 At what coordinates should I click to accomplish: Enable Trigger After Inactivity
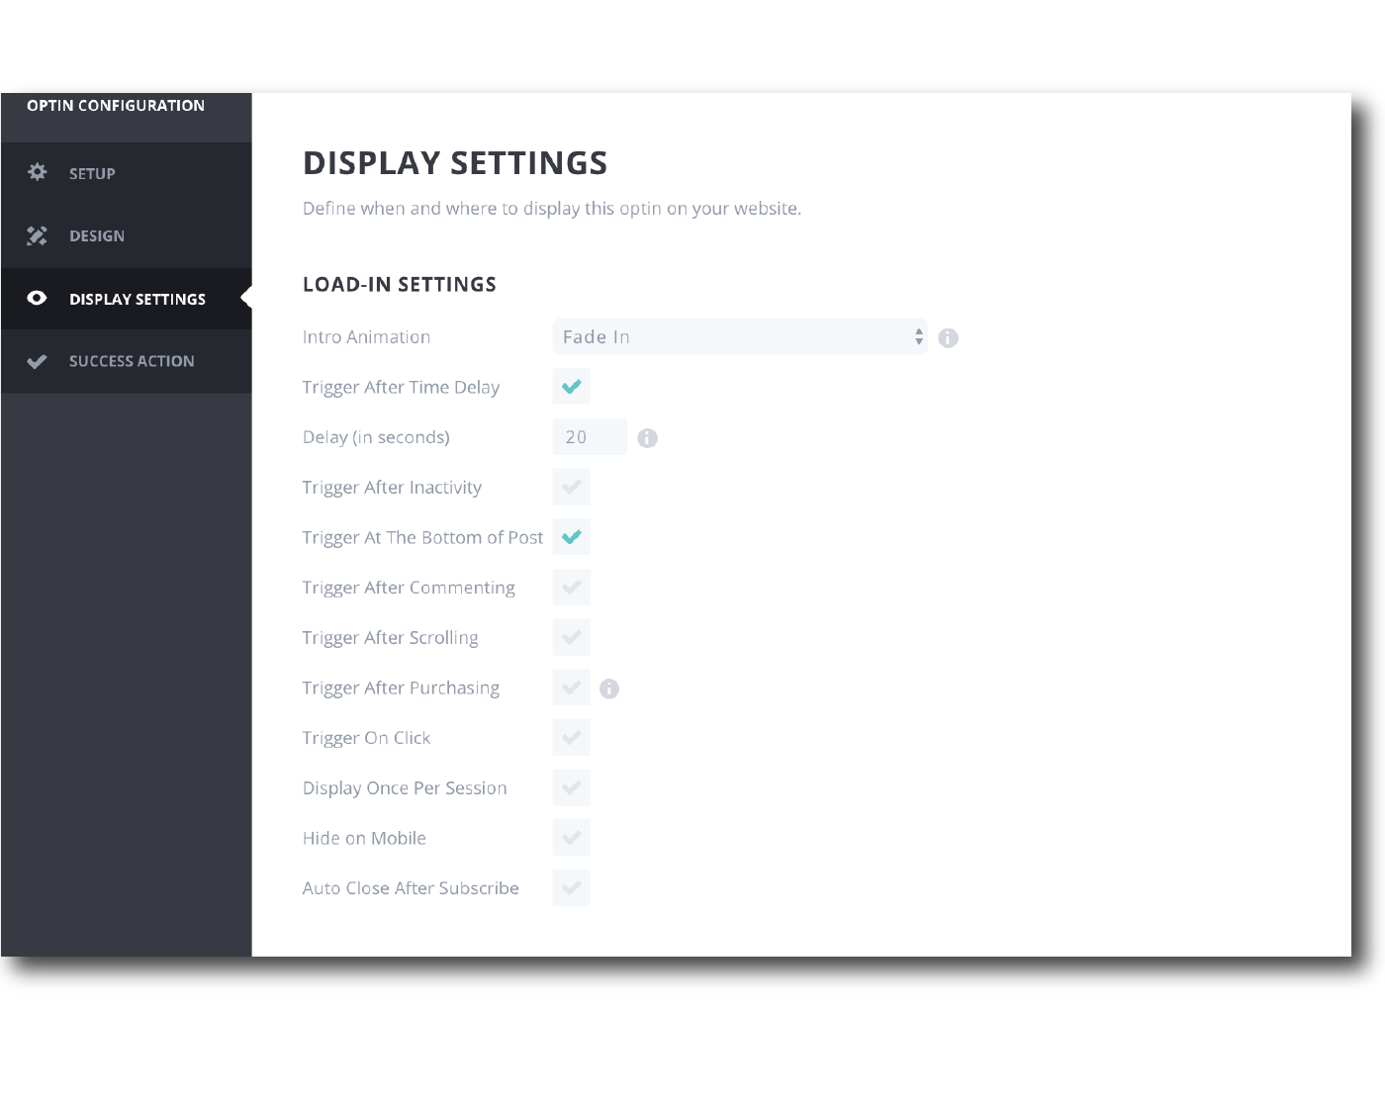coord(571,487)
